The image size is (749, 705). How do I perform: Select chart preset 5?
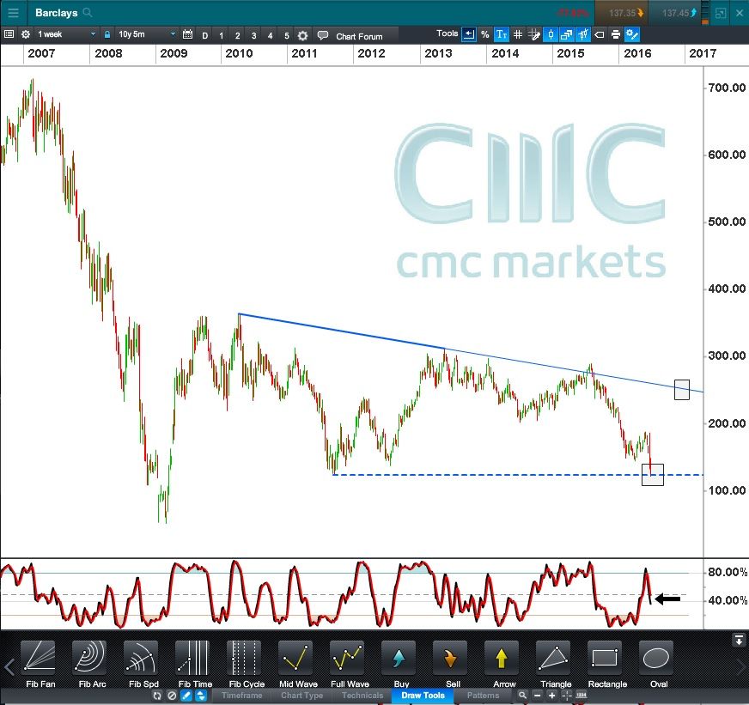point(286,35)
